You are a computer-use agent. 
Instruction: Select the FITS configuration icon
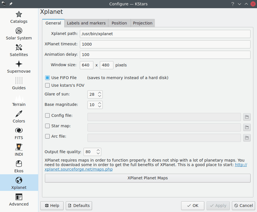click(19, 133)
